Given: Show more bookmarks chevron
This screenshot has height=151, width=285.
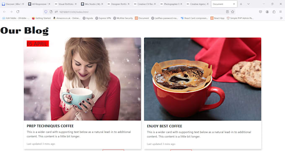Looking at the screenshot, I should [281, 18].
